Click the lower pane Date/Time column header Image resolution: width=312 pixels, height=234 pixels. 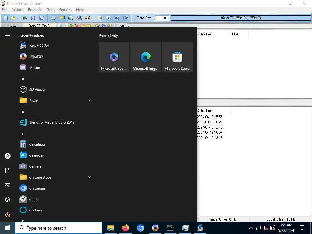click(x=213, y=111)
